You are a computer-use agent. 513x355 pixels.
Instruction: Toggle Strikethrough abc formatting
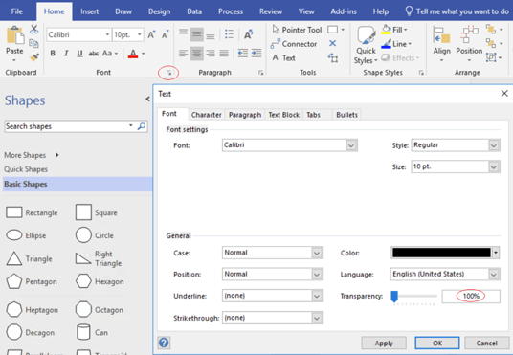pyautogui.click(x=94, y=53)
